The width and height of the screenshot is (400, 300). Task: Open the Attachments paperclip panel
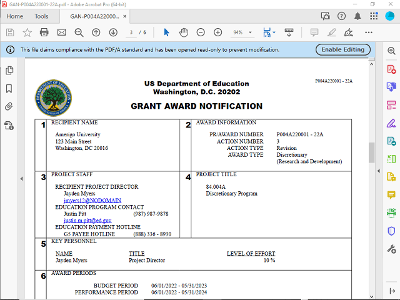(9, 107)
